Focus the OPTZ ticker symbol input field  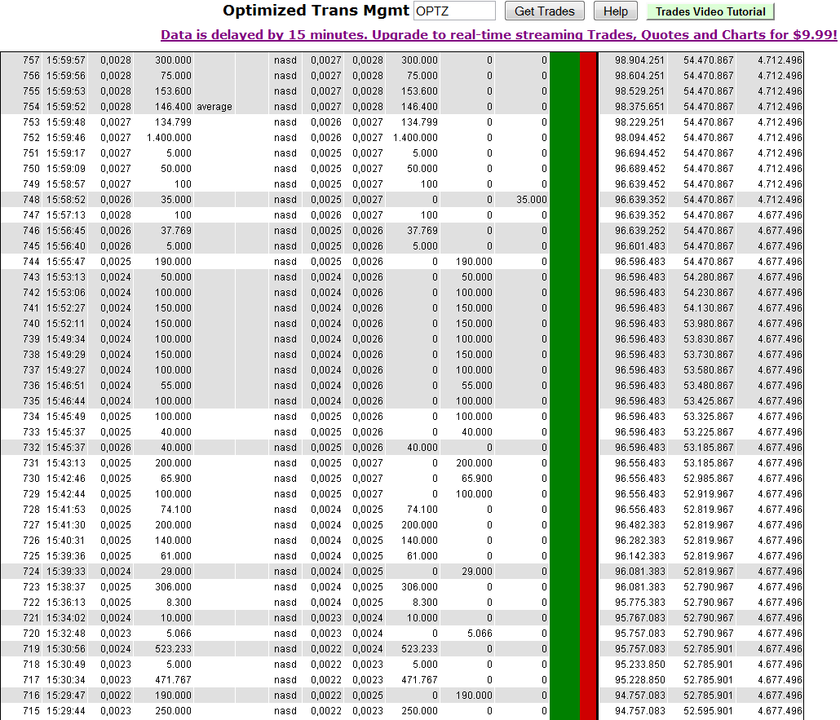454,11
